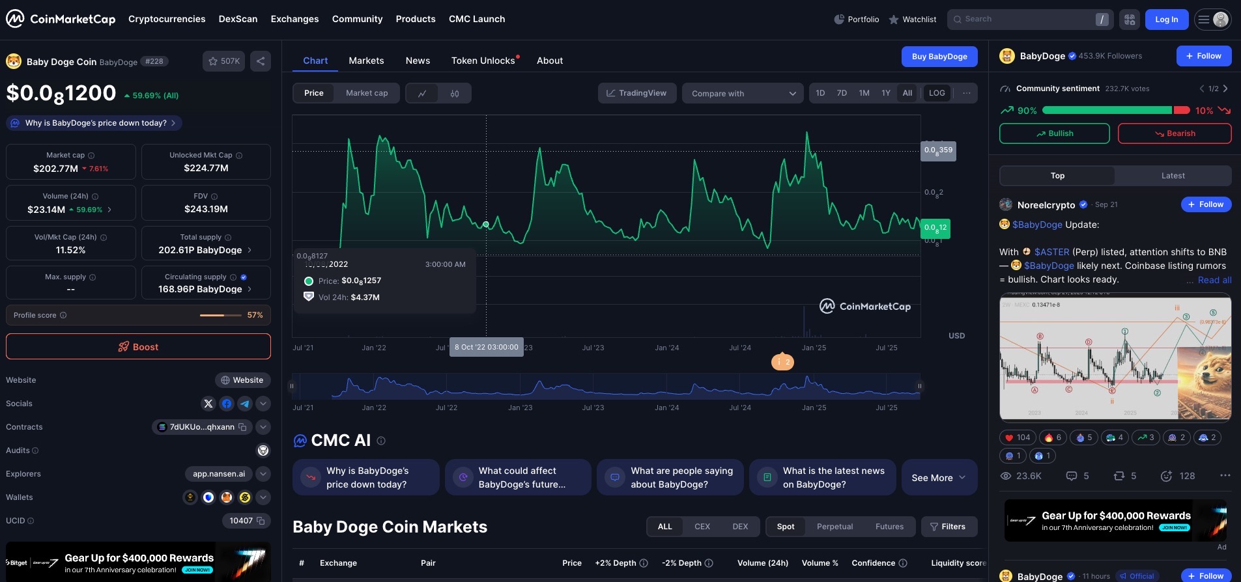Expand Total supply details arrow

250,250
